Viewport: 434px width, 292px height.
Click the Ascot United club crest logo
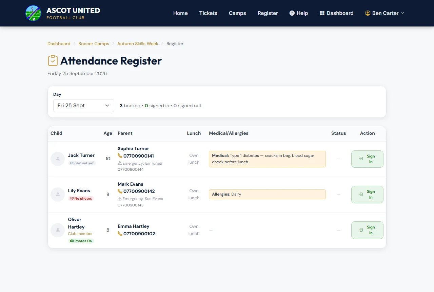coord(33,13)
